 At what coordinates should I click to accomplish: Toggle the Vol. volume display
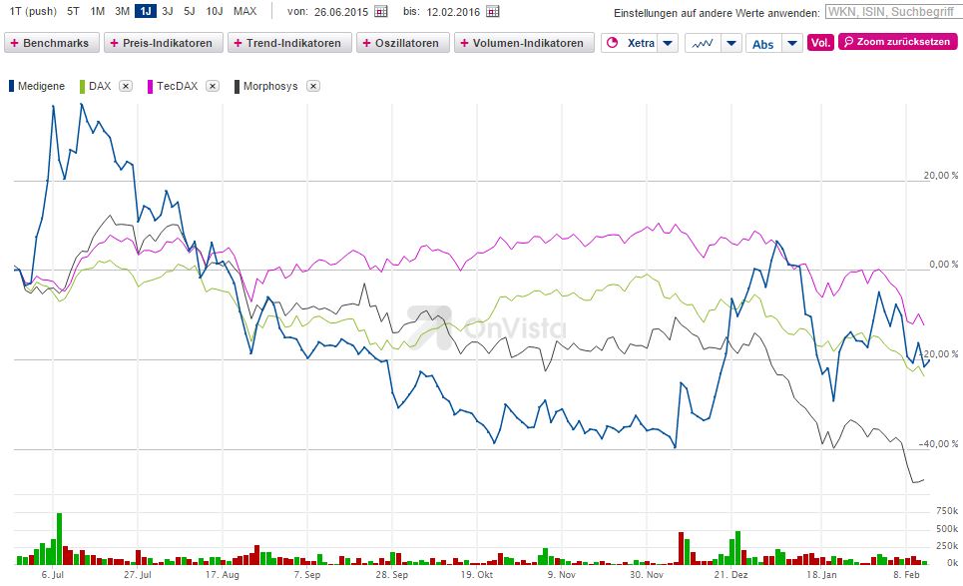[x=820, y=43]
